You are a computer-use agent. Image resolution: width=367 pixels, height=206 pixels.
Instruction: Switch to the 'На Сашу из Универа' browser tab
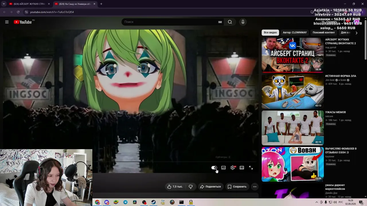click(75, 4)
